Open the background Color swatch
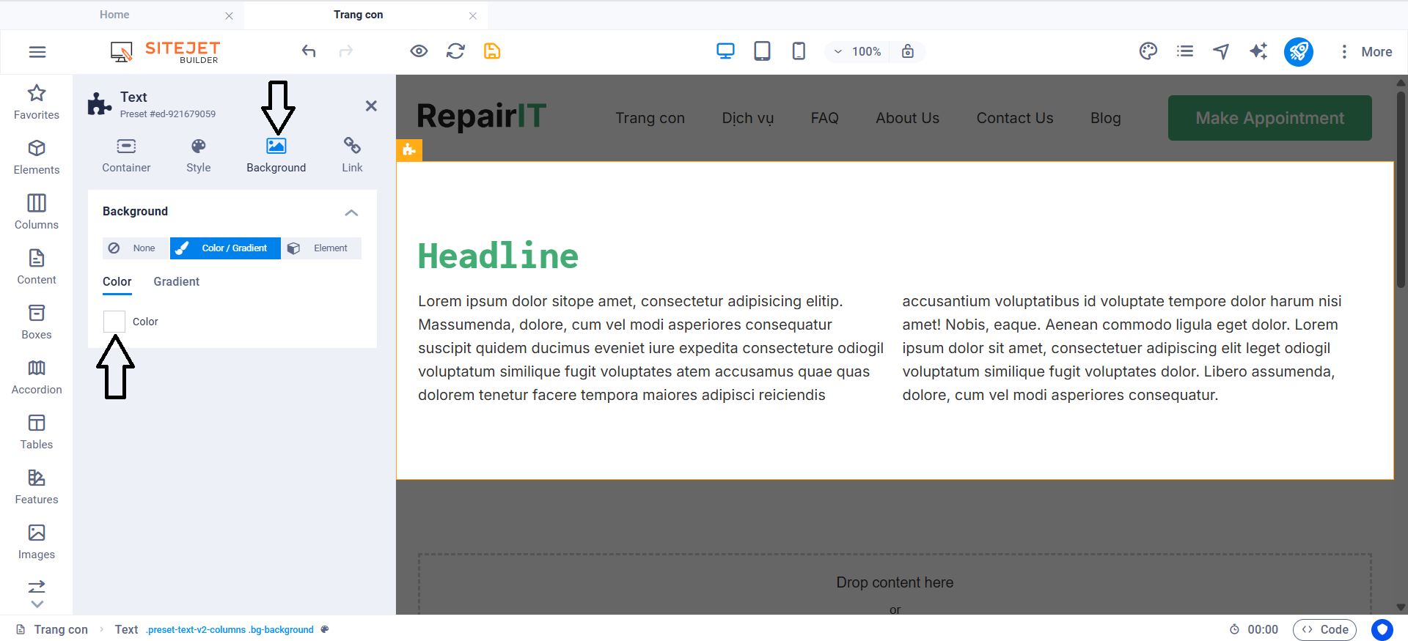Screen dimensions: 1408x641 click(x=114, y=322)
